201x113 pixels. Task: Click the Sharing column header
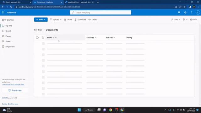[x=129, y=38]
